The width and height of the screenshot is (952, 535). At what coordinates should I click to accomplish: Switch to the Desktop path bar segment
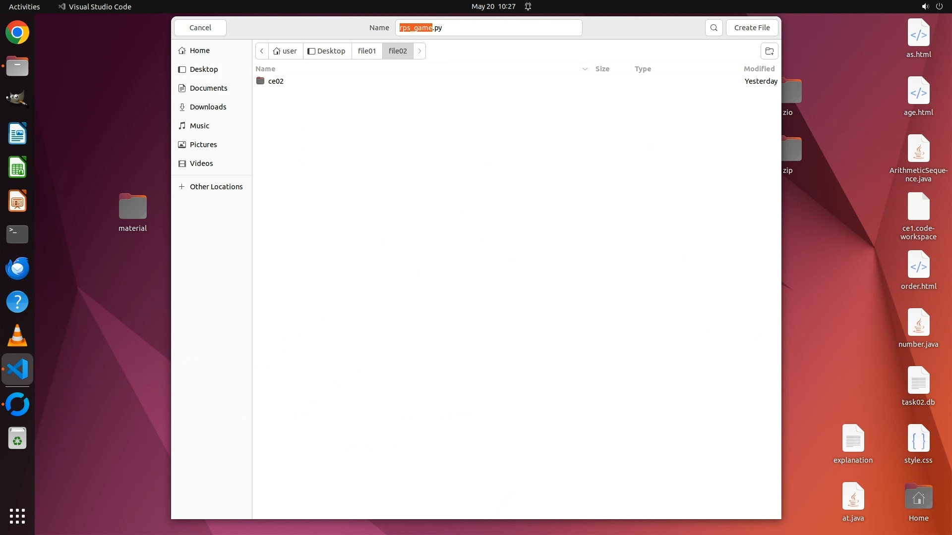click(x=327, y=51)
